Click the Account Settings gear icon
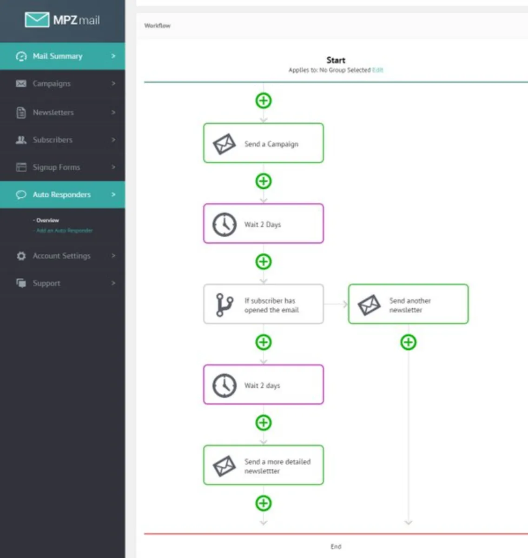 pos(20,256)
